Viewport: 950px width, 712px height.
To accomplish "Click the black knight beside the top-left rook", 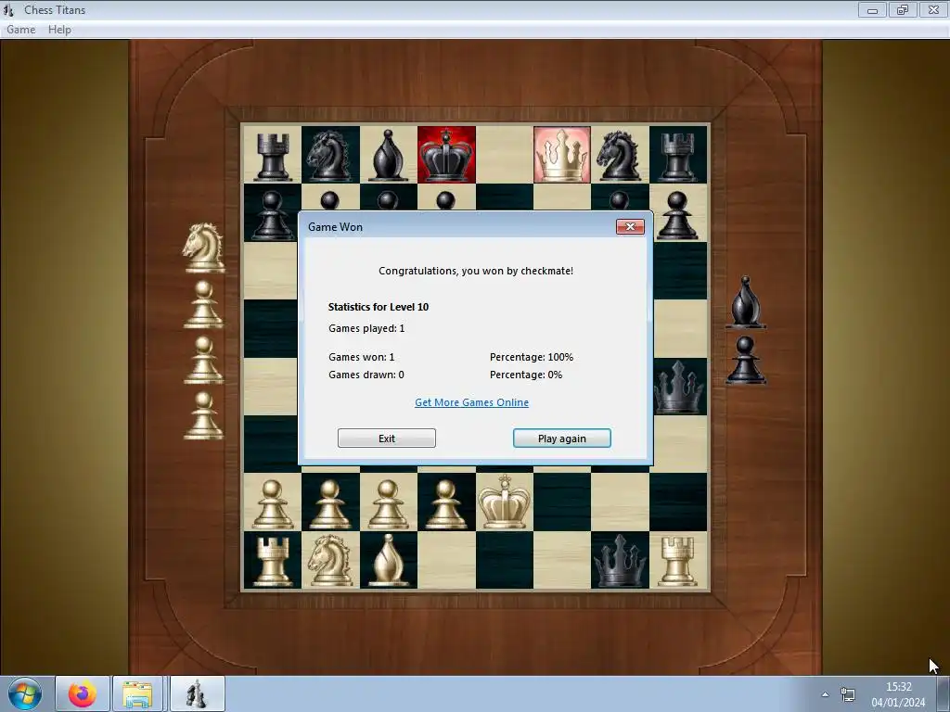I will click(x=329, y=156).
